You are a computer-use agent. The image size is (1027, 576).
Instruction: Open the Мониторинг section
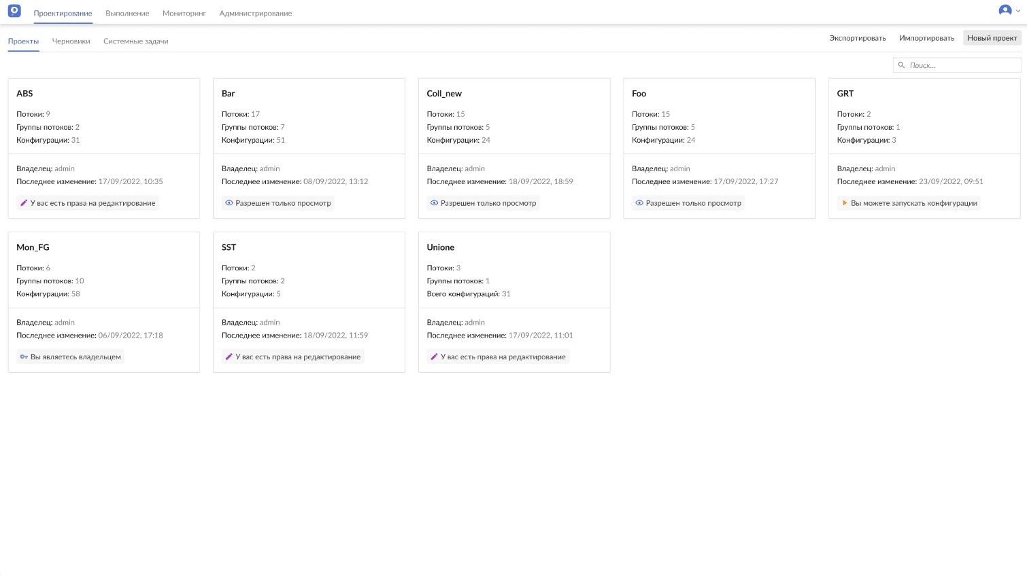(x=184, y=14)
